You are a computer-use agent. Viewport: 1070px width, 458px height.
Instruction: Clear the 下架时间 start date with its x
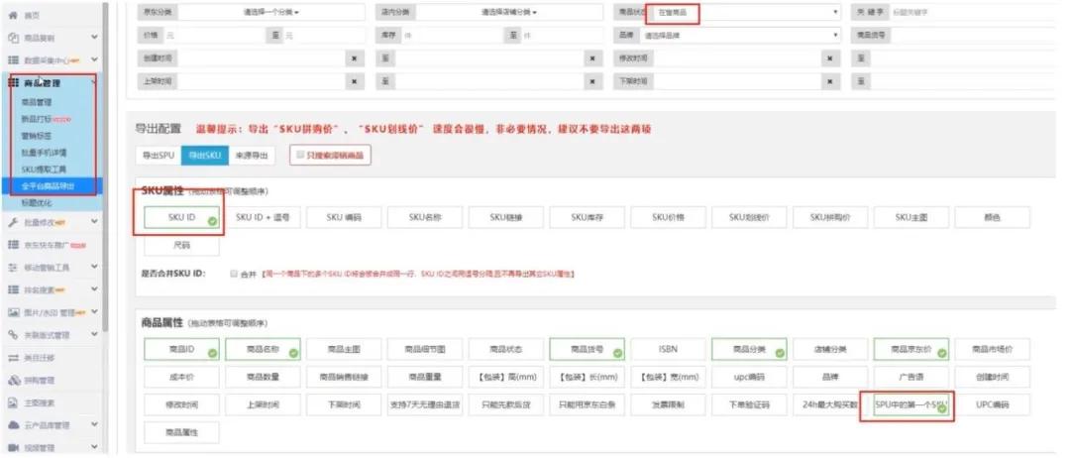pos(829,81)
